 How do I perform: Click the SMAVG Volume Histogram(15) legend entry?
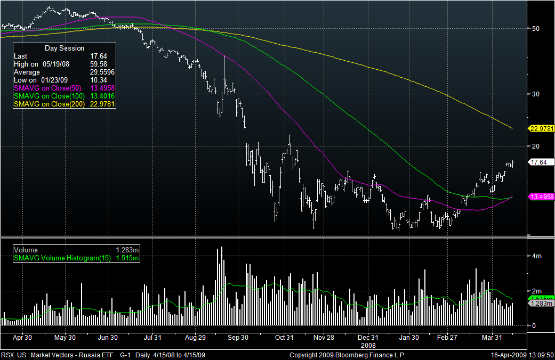click(76, 258)
